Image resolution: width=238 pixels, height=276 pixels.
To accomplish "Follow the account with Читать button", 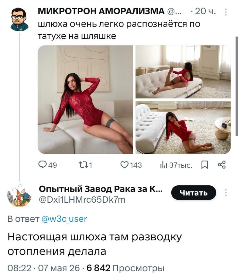I will pyautogui.click(x=193, y=192).
